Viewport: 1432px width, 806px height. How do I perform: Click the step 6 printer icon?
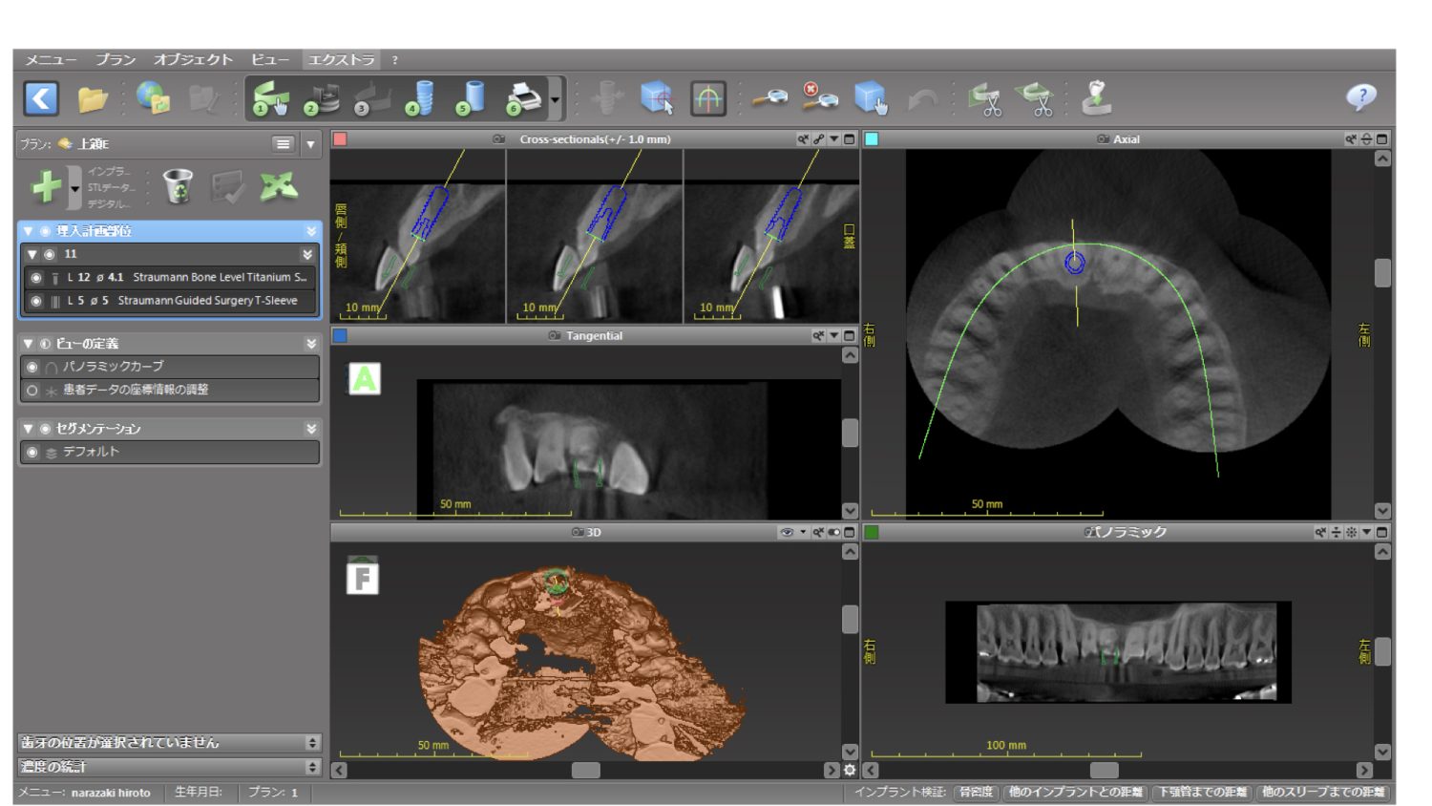[x=522, y=98]
